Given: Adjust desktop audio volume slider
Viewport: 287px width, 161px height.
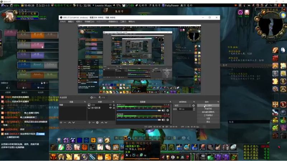Looking at the screenshot, I should (x=138, y=120).
